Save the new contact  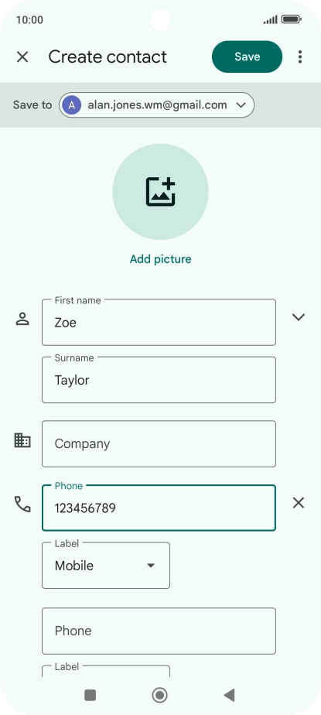(x=248, y=56)
